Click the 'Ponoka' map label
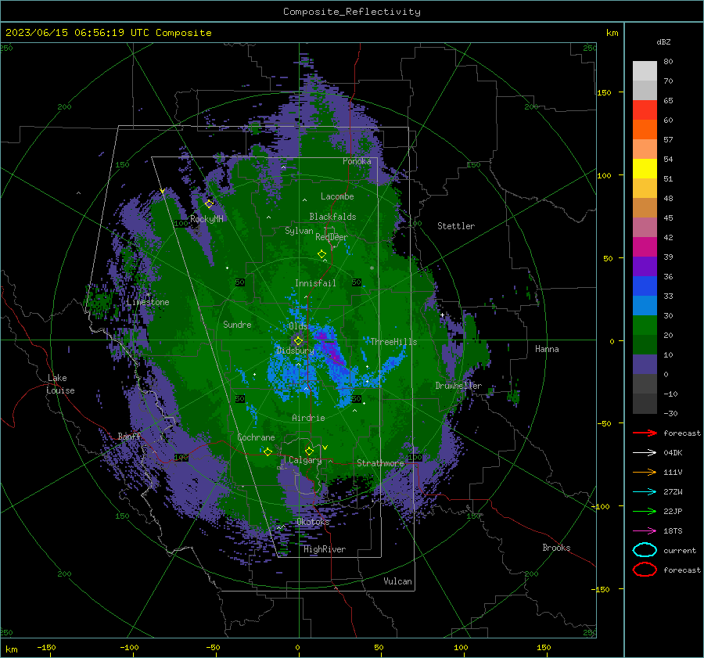The height and width of the screenshot is (658, 704). tap(357, 161)
